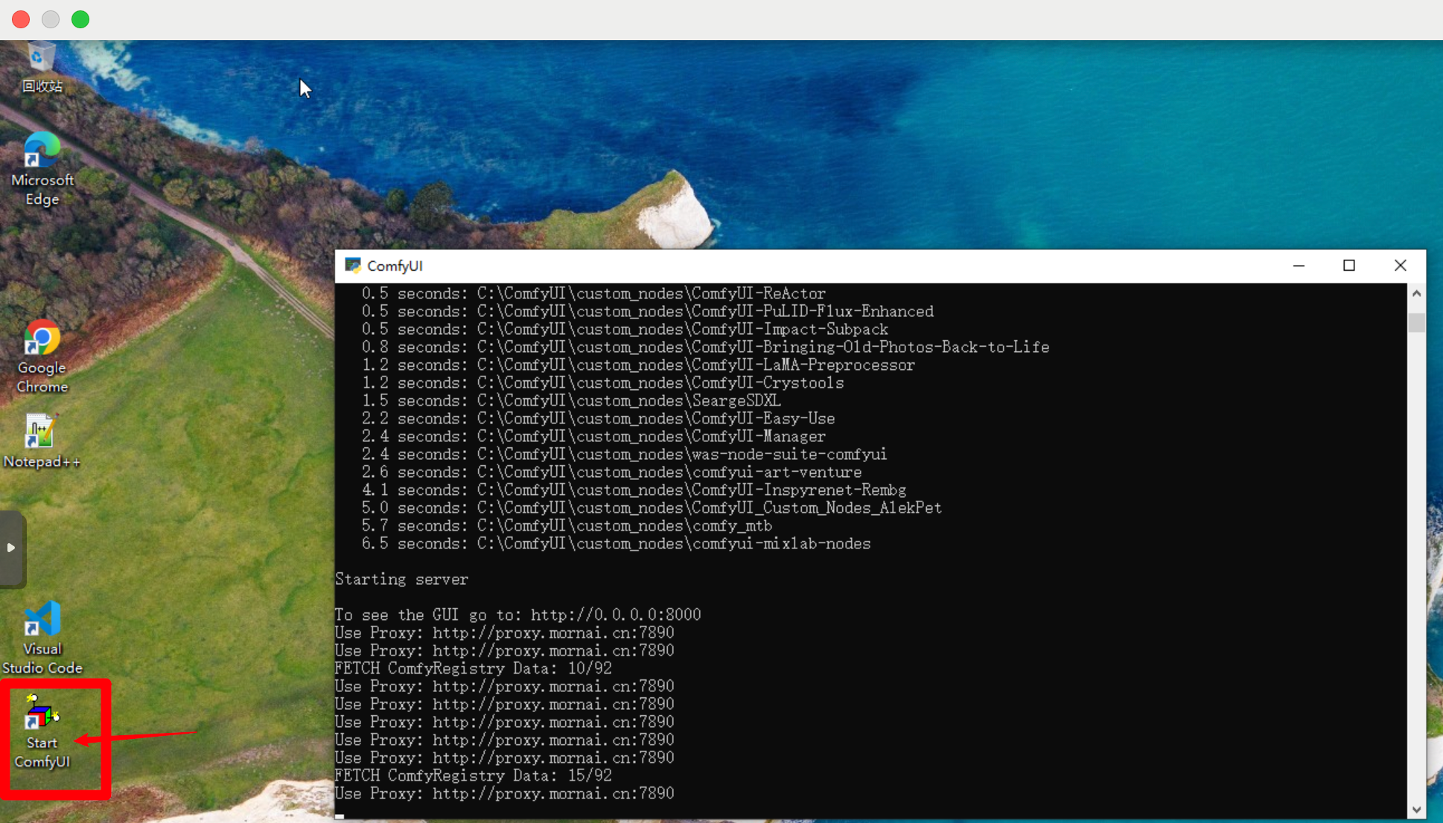Click the console scrollbar thumb

click(1416, 322)
